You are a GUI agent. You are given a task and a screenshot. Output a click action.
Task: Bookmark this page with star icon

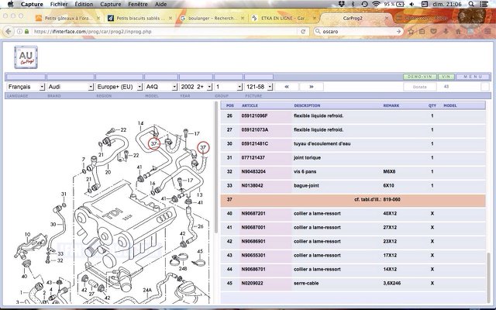[411, 31]
